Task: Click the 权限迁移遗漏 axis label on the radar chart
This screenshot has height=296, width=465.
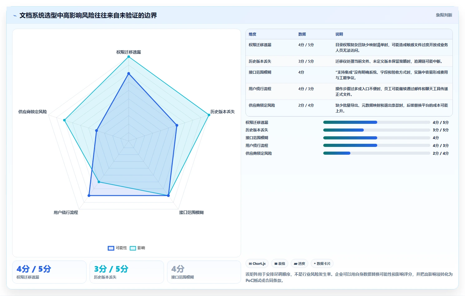Action: 129,52
